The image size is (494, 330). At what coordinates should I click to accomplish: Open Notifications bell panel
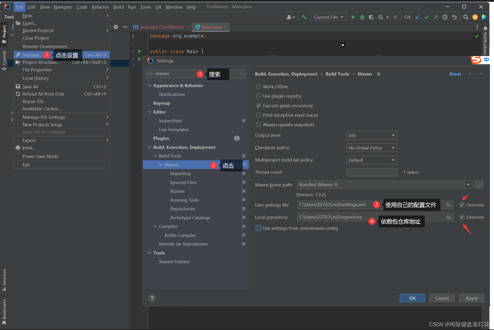click(485, 28)
